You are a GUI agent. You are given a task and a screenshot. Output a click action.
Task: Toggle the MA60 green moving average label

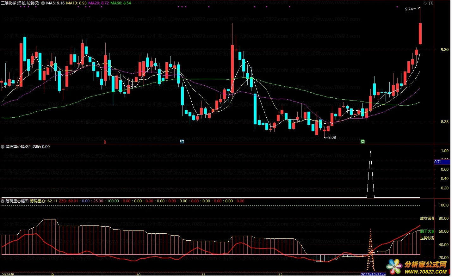pyautogui.click(x=121, y=3)
